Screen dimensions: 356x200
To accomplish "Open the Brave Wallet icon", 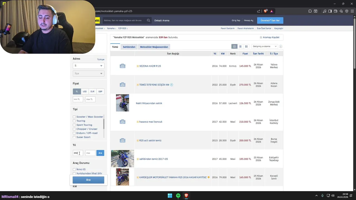I will pyautogui.click(x=336, y=11).
